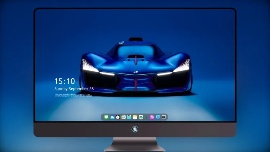The height and width of the screenshot is (152, 270).
Task: Launch the pink iTunes music icon
Action: 152,117
